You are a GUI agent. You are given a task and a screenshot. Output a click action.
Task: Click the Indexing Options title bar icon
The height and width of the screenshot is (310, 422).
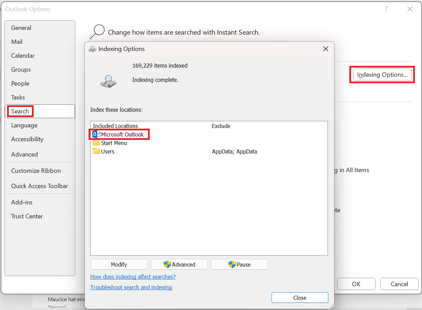pos(92,49)
